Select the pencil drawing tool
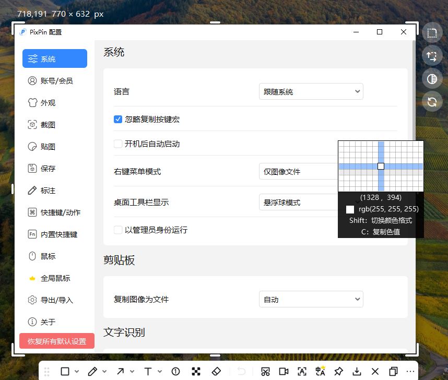 pos(92,371)
